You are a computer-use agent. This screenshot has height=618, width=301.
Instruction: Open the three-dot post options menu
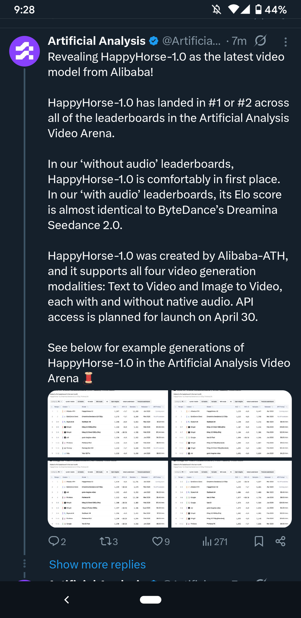click(x=286, y=42)
